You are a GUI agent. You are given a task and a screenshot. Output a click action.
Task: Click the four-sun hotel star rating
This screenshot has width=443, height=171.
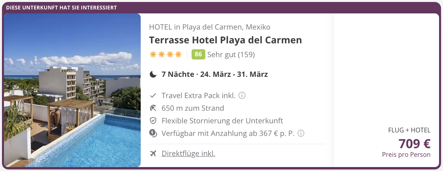coord(166,54)
